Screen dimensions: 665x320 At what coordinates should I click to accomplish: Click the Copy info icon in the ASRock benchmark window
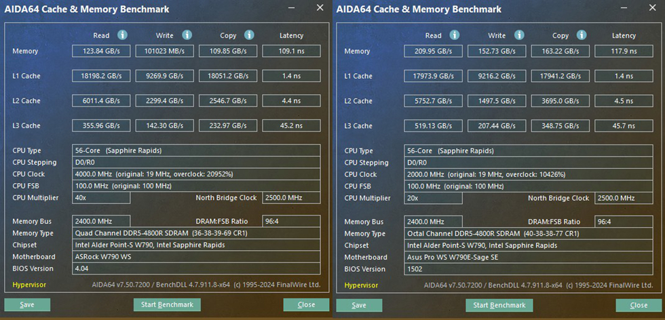point(249,35)
